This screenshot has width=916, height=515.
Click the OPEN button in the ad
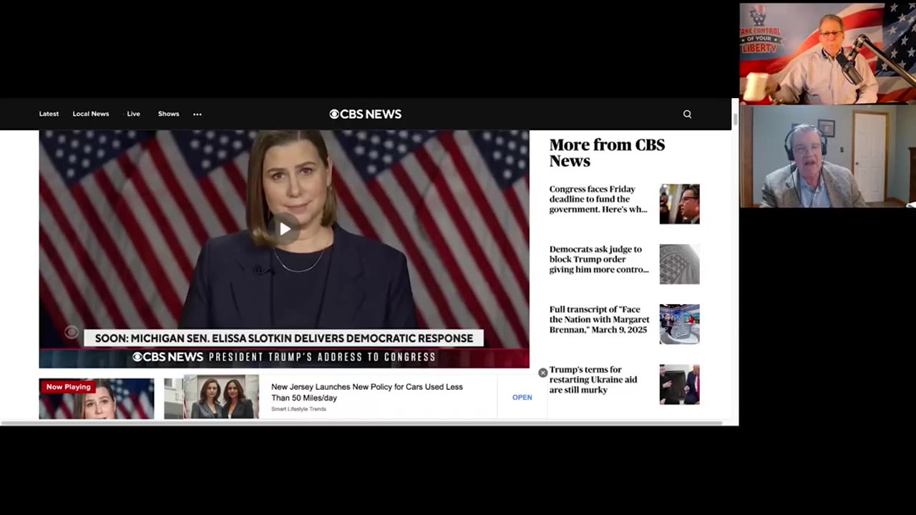pyautogui.click(x=522, y=397)
